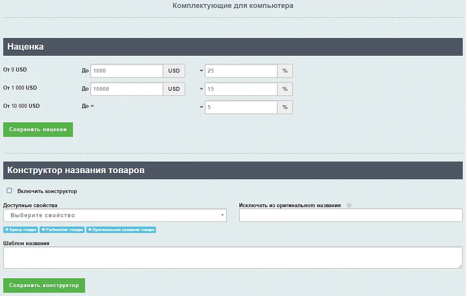Click the % addon beside the 25 field

click(x=285, y=71)
